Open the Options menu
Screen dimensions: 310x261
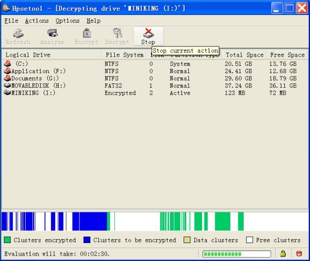[67, 21]
